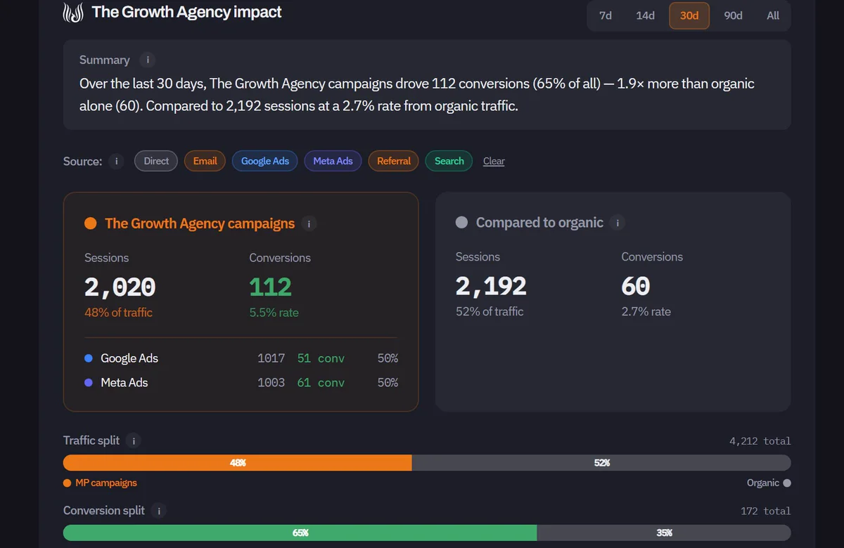Toggle the Google Ads source filter chip

(x=265, y=161)
